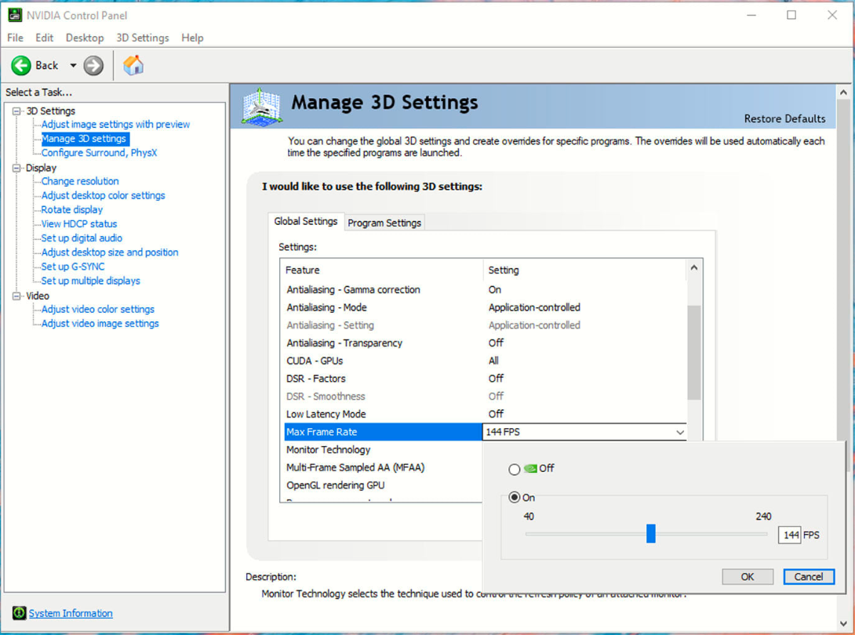855x635 pixels.
Task: Click the NVIDIA Control Panel title icon
Action: tap(15, 15)
